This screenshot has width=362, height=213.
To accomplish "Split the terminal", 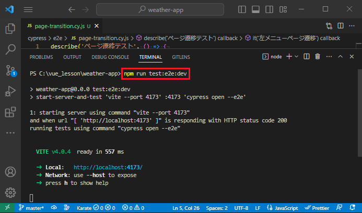I will click(306, 57).
